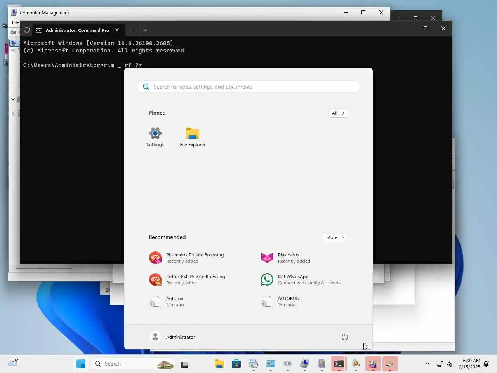Open File Explorer from the taskbar
The height and width of the screenshot is (373, 497).
point(219,364)
